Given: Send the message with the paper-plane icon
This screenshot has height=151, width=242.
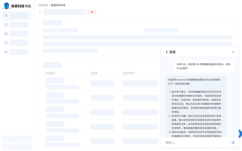Looking at the screenshot, I should (233, 142).
